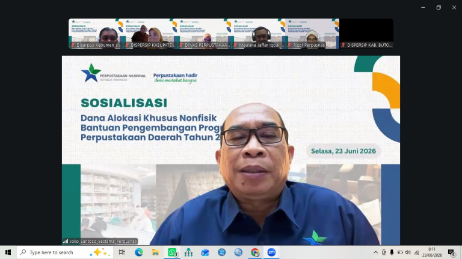Launch Microsoft Edge from taskbar

tap(139, 252)
